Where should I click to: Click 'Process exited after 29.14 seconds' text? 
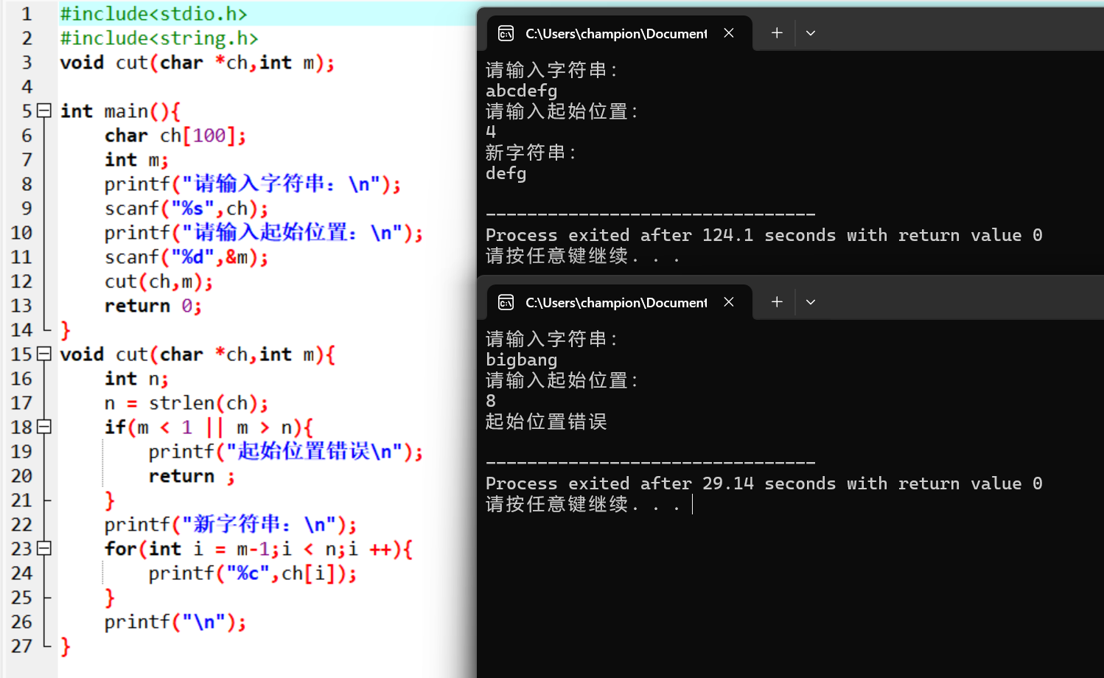coord(660,483)
